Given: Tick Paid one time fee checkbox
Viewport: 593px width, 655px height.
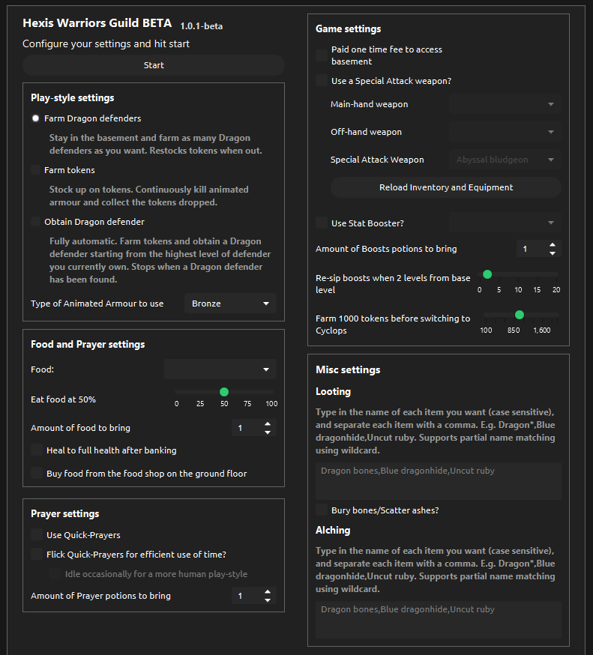Looking at the screenshot, I should [x=322, y=55].
